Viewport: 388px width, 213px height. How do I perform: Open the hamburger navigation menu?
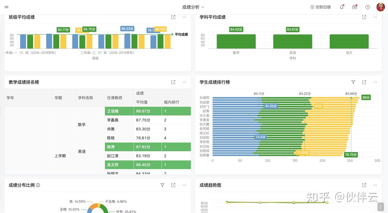(7, 7)
